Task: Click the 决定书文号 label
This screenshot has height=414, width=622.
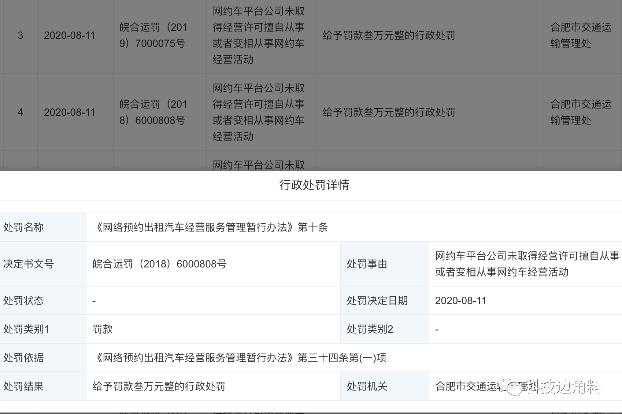Action: point(29,264)
